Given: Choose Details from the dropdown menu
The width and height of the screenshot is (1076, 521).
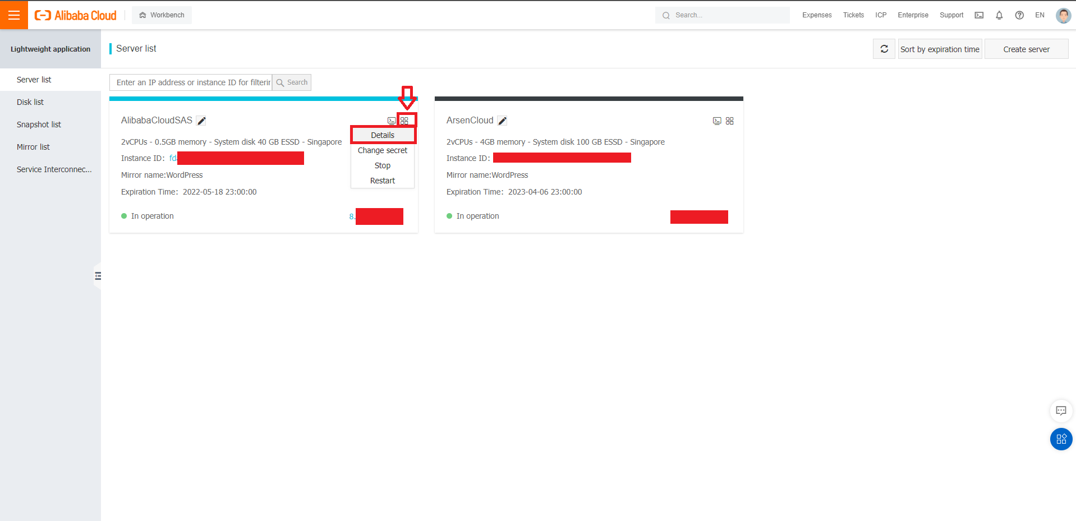Looking at the screenshot, I should [383, 135].
